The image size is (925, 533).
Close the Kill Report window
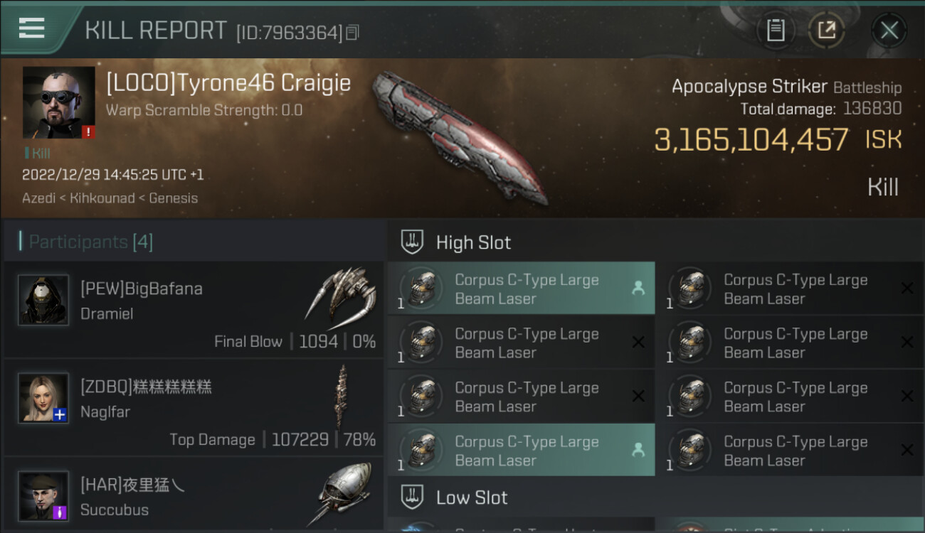(x=889, y=31)
